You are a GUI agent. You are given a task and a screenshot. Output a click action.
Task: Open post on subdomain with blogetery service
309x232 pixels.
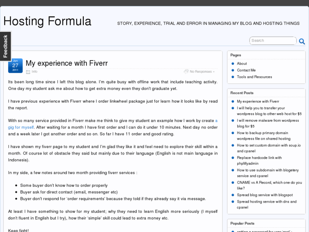[268, 173]
